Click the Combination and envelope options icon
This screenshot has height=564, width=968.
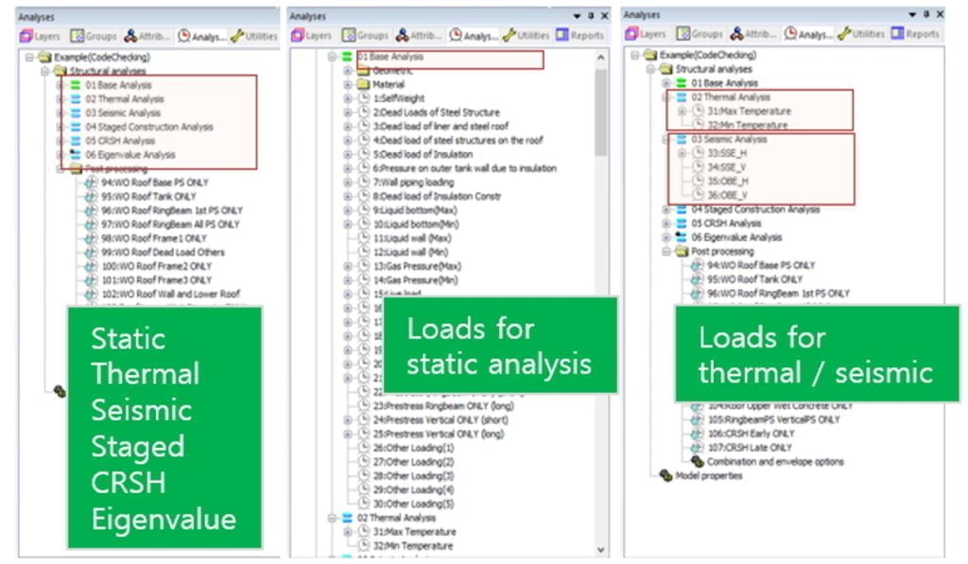pos(698,462)
